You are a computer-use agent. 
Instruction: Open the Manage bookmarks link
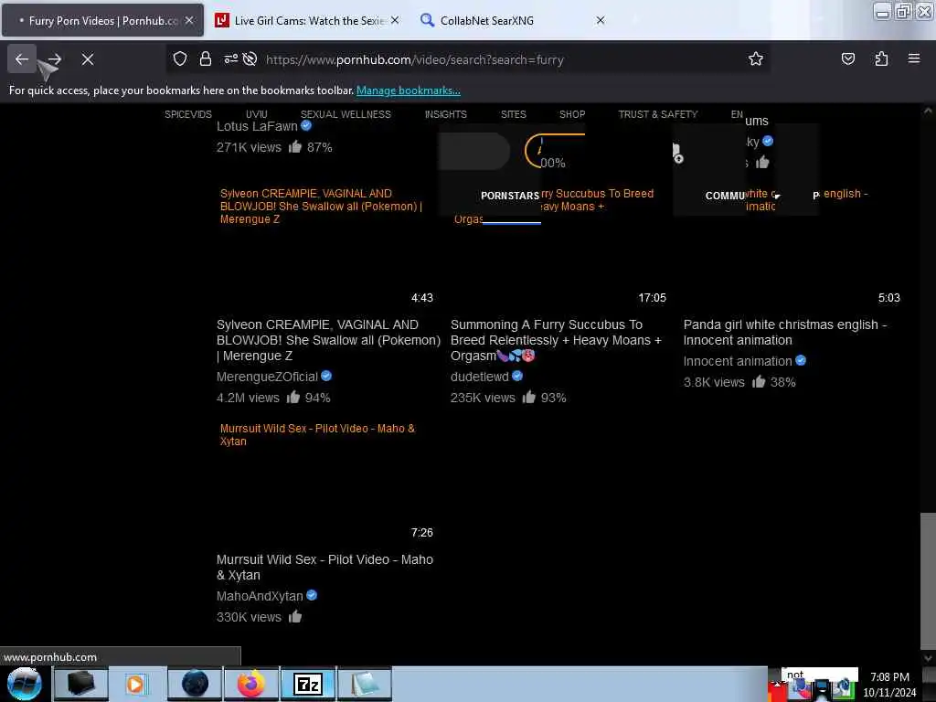coord(409,90)
